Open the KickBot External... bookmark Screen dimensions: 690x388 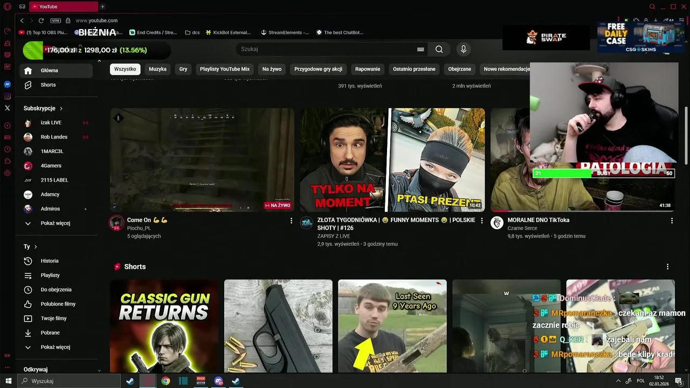pyautogui.click(x=228, y=32)
